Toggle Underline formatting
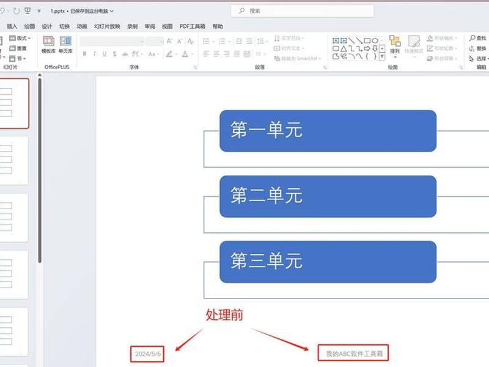The height and width of the screenshot is (367, 489). point(105,54)
